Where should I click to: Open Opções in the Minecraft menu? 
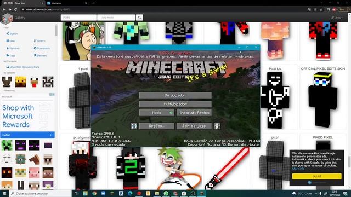point(157,126)
